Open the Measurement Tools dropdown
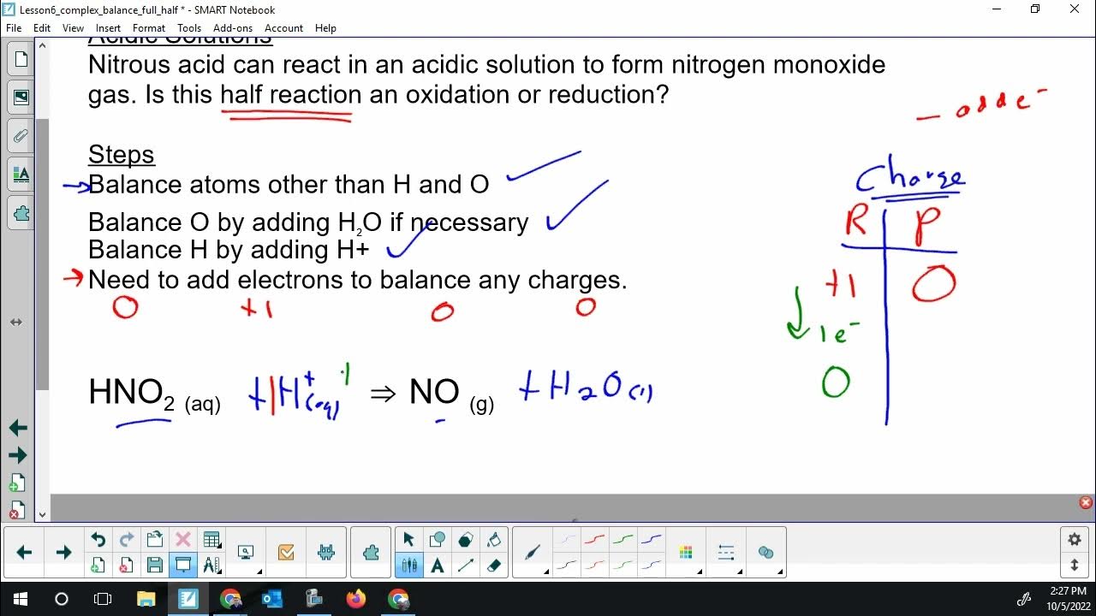 pyautogui.click(x=211, y=566)
